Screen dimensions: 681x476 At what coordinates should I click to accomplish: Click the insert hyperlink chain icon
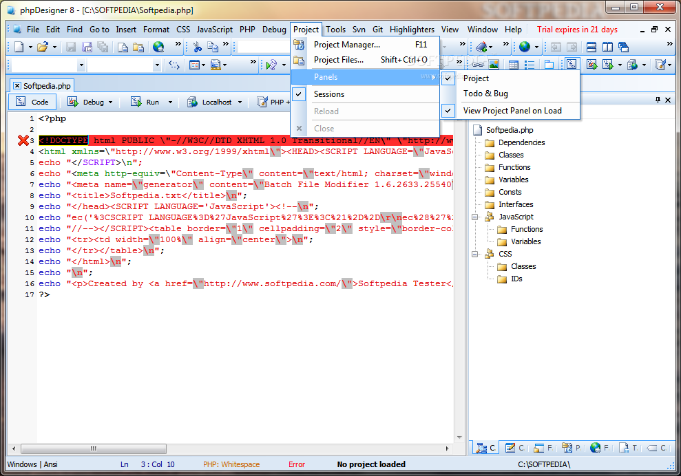(x=478, y=65)
